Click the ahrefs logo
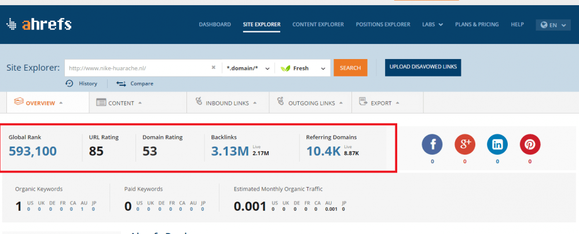This screenshot has height=234, width=579. 39,24
